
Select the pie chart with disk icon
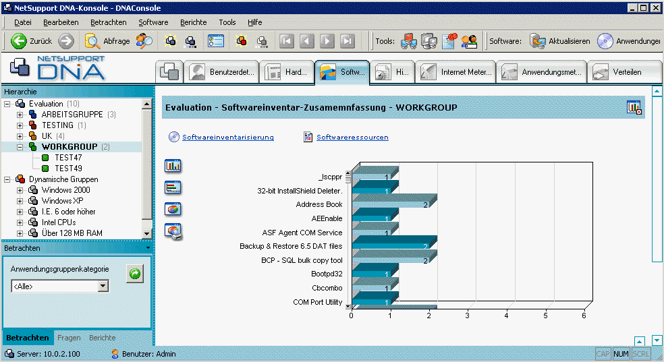pos(173,231)
